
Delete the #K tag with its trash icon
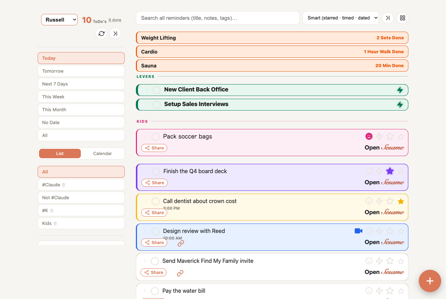[52, 211]
